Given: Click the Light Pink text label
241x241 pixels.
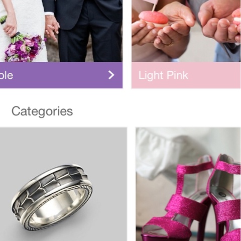Looking at the screenshot, I should click(x=163, y=75).
